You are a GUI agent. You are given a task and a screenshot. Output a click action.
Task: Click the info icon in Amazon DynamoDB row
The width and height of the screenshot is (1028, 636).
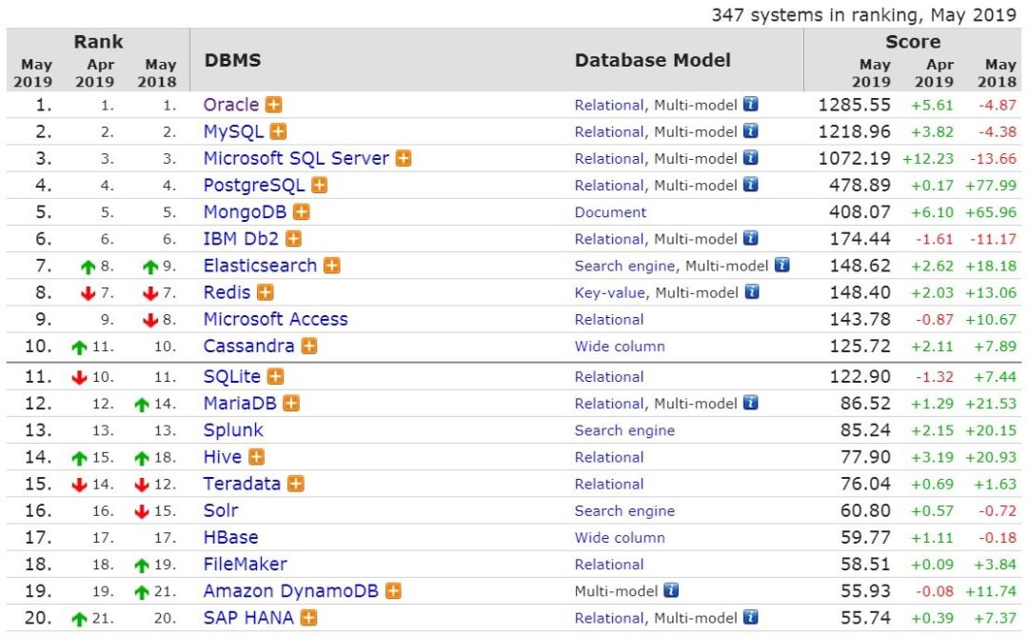(671, 591)
